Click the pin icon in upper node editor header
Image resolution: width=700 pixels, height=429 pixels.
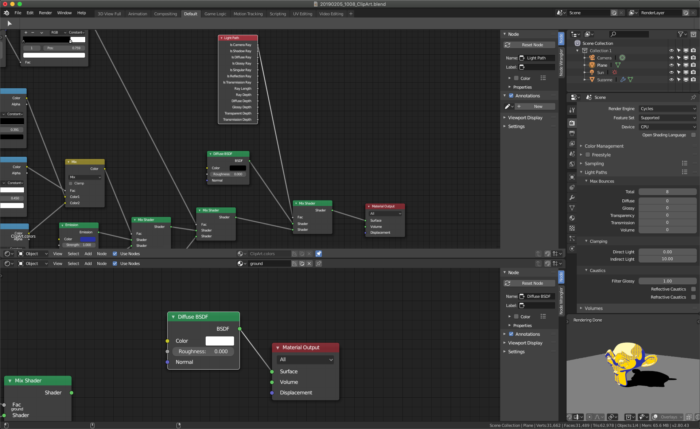coord(318,254)
